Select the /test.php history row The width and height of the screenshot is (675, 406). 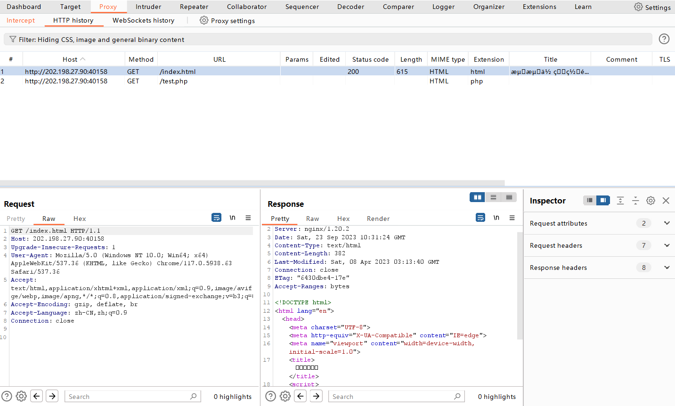click(x=337, y=81)
